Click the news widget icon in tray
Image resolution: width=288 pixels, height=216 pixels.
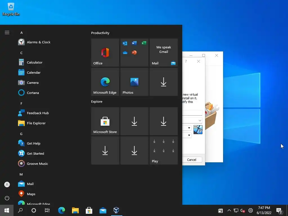(x=220, y=210)
